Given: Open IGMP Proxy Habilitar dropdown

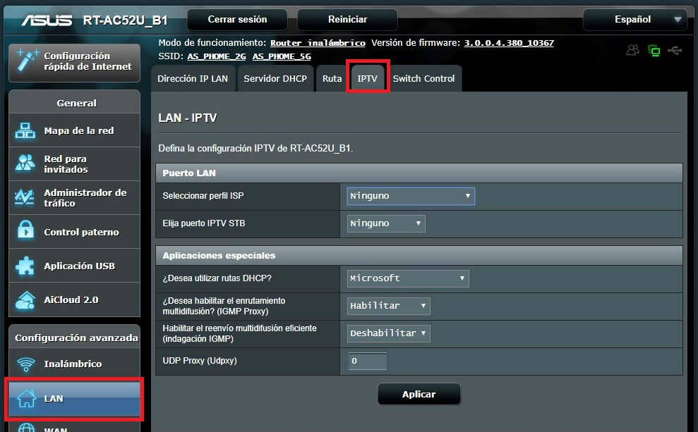Looking at the screenshot, I should (x=389, y=306).
